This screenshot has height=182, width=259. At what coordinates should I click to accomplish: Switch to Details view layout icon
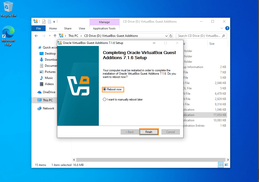(x=221, y=165)
